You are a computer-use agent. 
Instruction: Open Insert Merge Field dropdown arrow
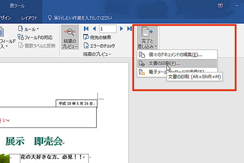click(x=7, y=46)
